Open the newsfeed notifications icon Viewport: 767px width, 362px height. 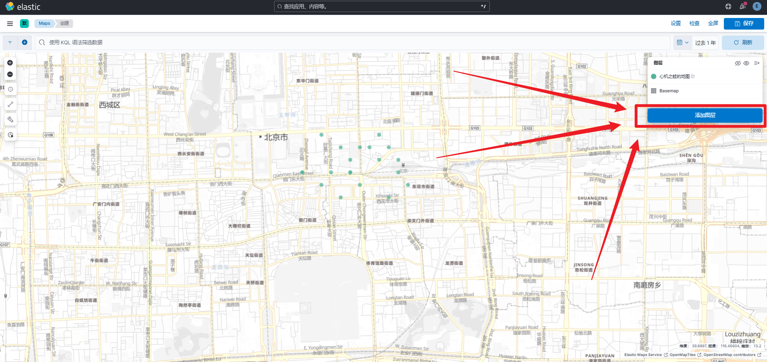(743, 6)
